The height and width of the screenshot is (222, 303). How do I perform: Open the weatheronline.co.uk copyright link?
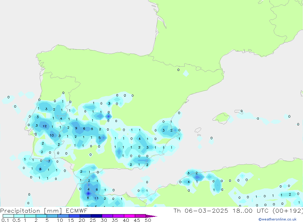[x=277, y=219]
